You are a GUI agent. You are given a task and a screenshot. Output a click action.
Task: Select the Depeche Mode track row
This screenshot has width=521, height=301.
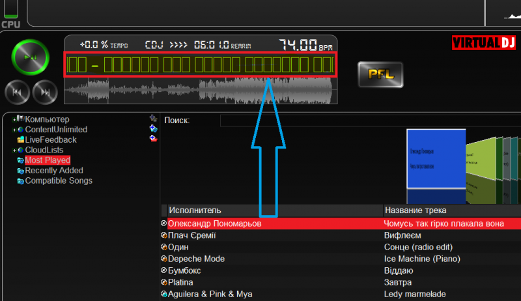click(x=274, y=259)
